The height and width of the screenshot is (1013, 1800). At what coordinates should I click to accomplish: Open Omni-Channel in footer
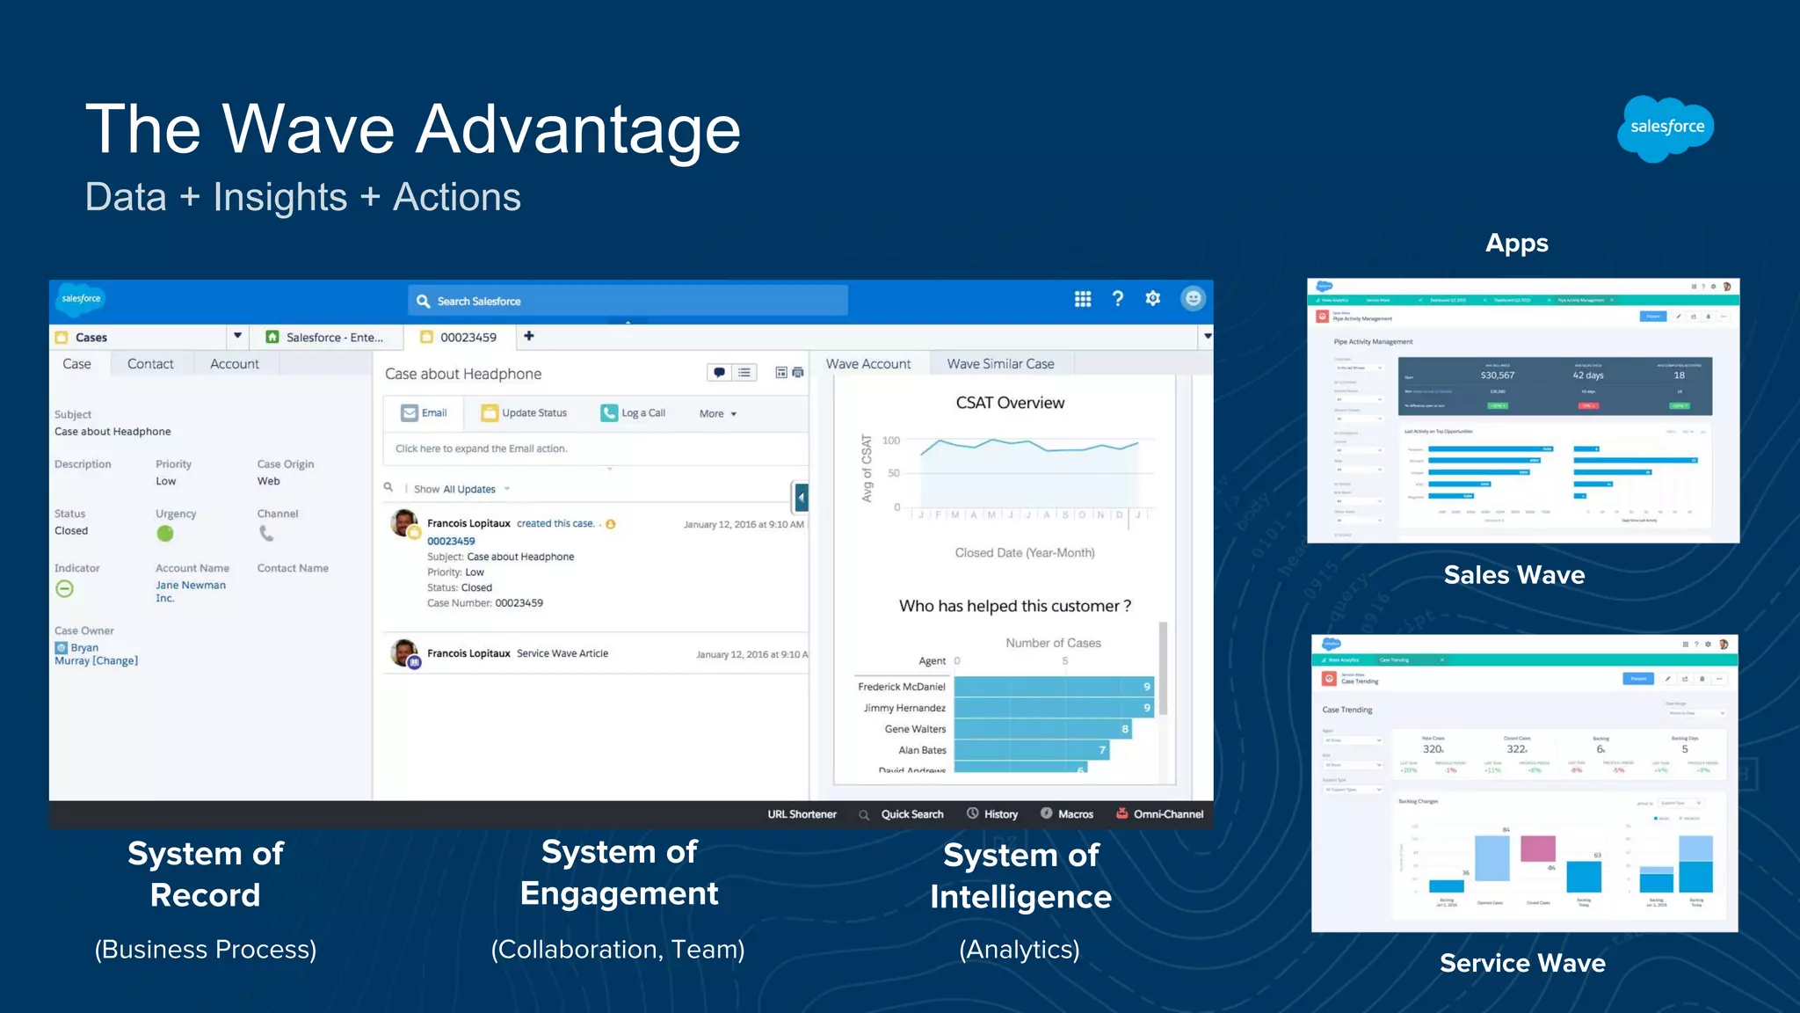(x=1159, y=814)
